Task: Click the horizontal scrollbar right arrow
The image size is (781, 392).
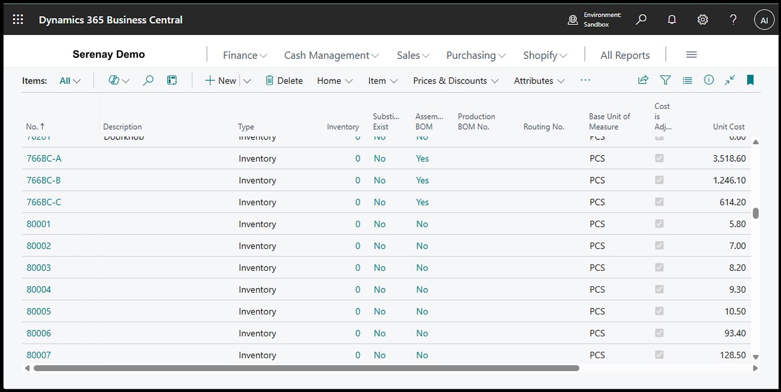Action: [755, 368]
